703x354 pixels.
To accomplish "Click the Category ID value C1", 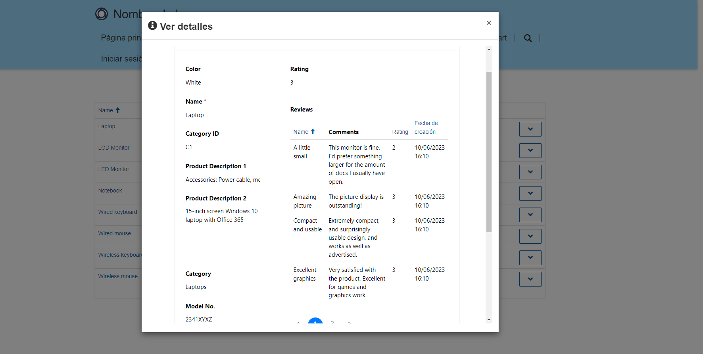I will [x=189, y=147].
